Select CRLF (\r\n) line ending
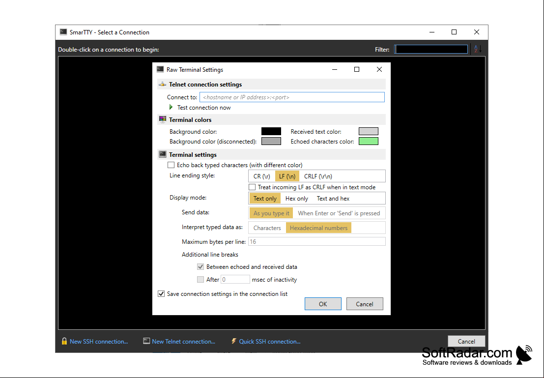The image size is (544, 378). [318, 176]
